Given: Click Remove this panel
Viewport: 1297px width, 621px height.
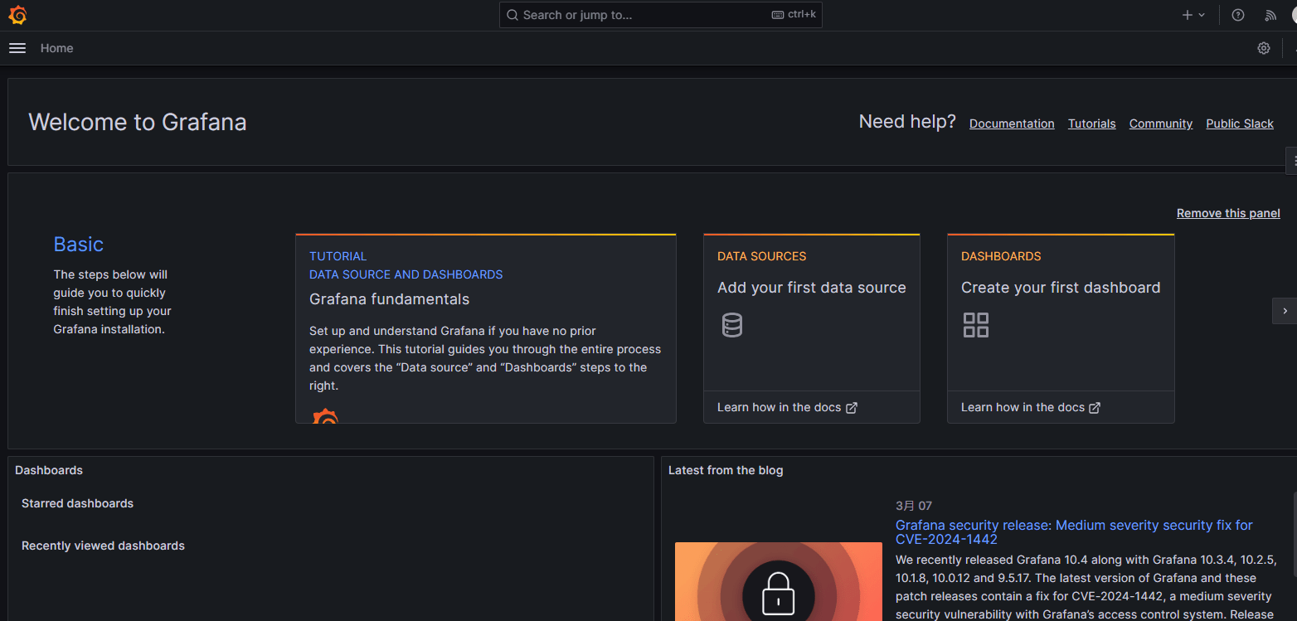Looking at the screenshot, I should (1228, 213).
